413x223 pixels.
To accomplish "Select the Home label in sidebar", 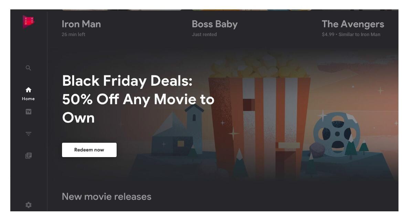I will click(29, 99).
